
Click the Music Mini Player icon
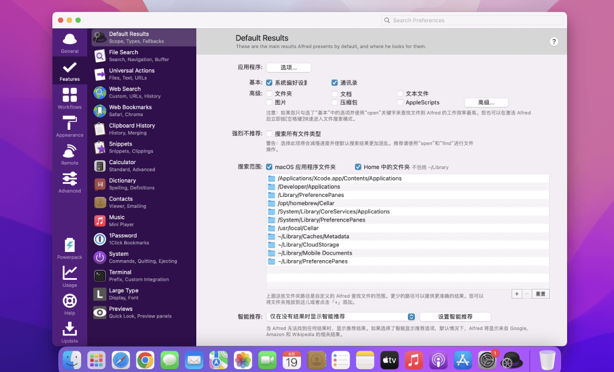point(100,221)
